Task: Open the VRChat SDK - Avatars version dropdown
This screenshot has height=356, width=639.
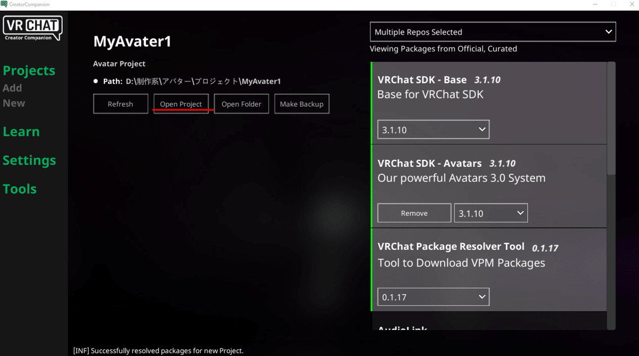Action: 491,213
